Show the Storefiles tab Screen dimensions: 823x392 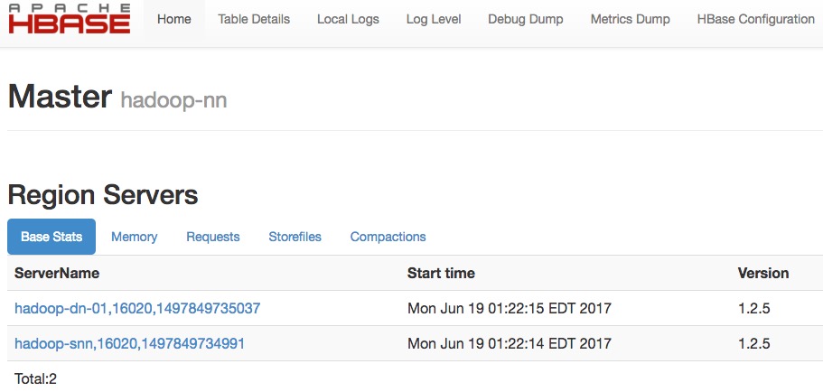295,237
